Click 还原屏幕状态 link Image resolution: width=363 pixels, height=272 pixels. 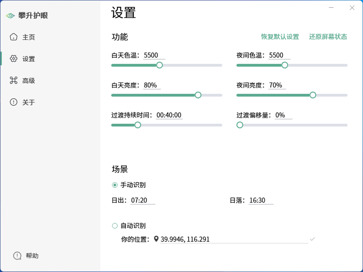point(328,37)
